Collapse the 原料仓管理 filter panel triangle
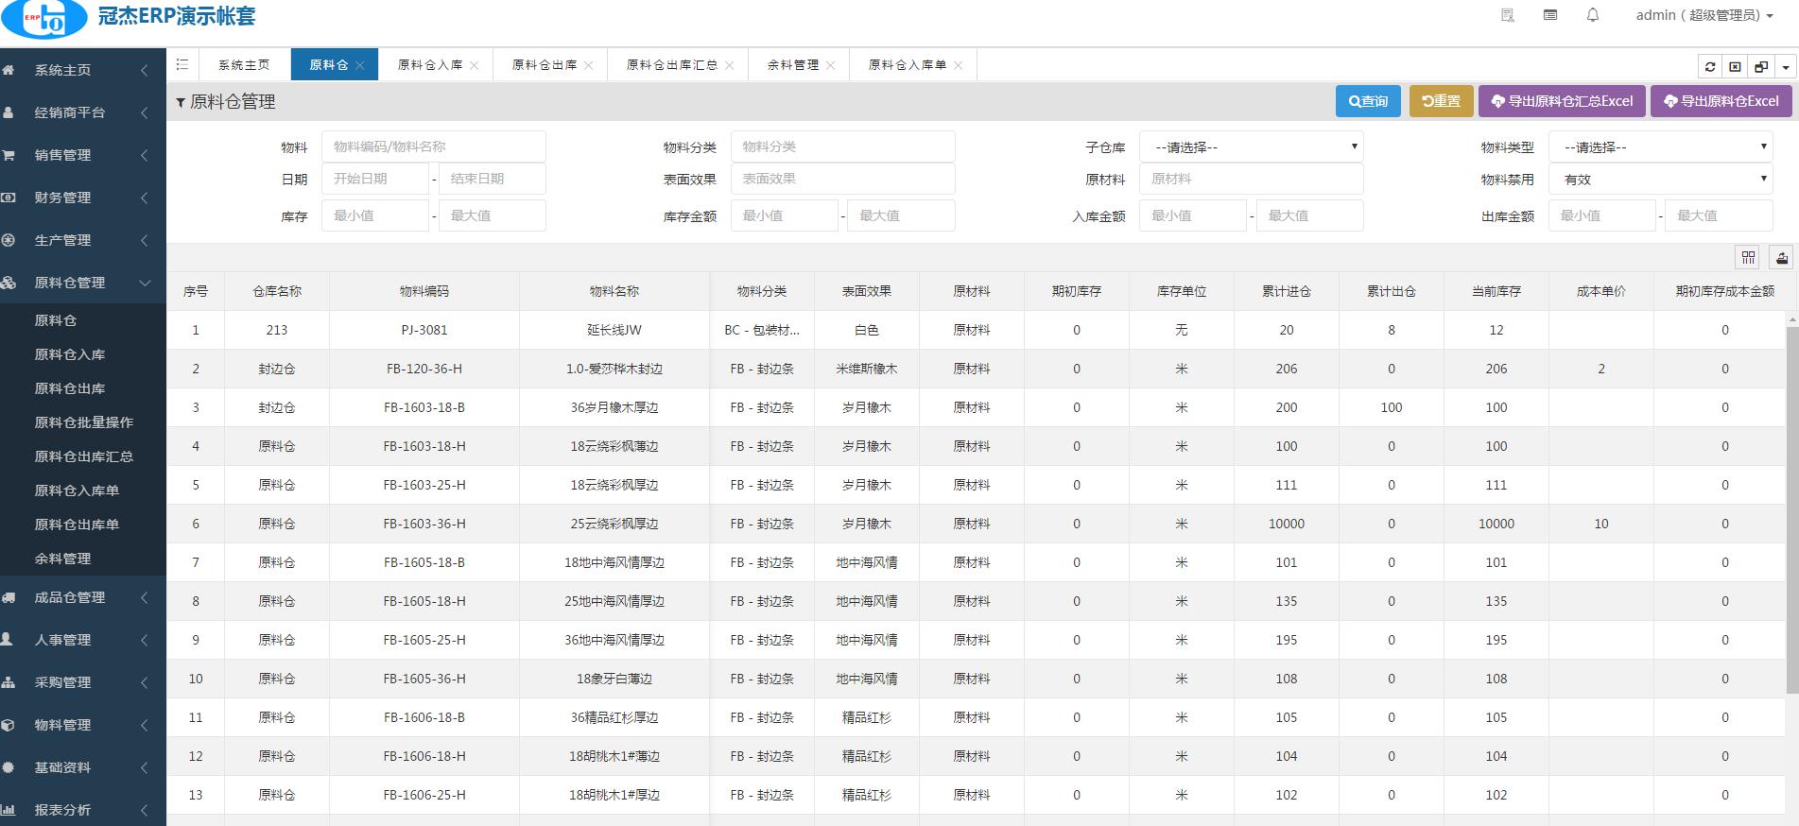 click(180, 102)
